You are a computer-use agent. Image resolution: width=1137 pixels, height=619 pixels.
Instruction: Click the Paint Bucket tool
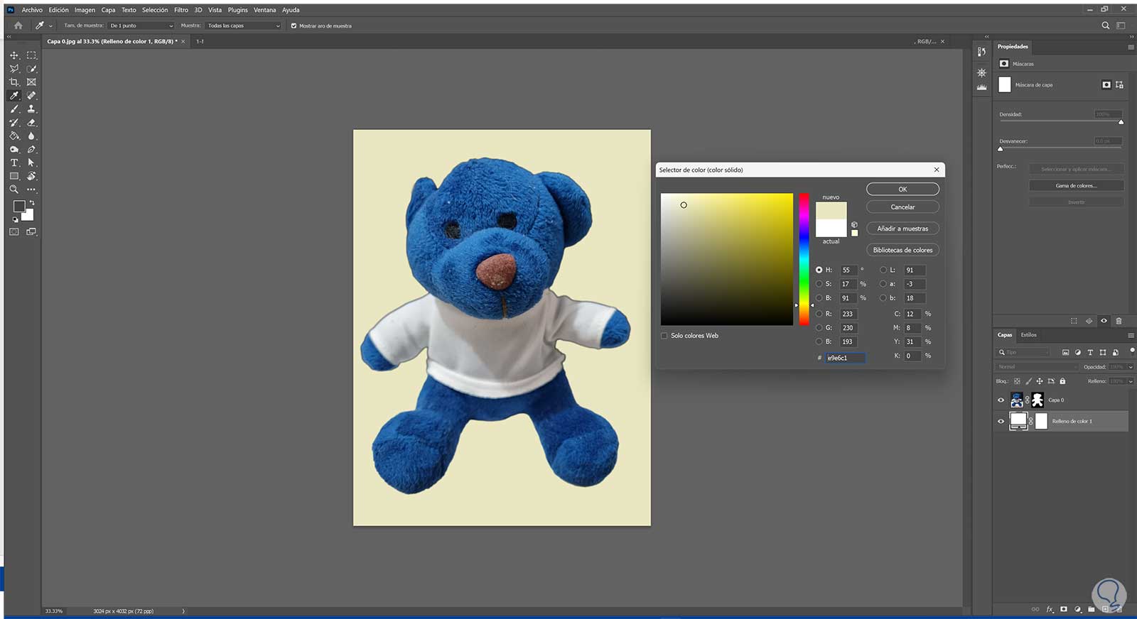pos(14,136)
